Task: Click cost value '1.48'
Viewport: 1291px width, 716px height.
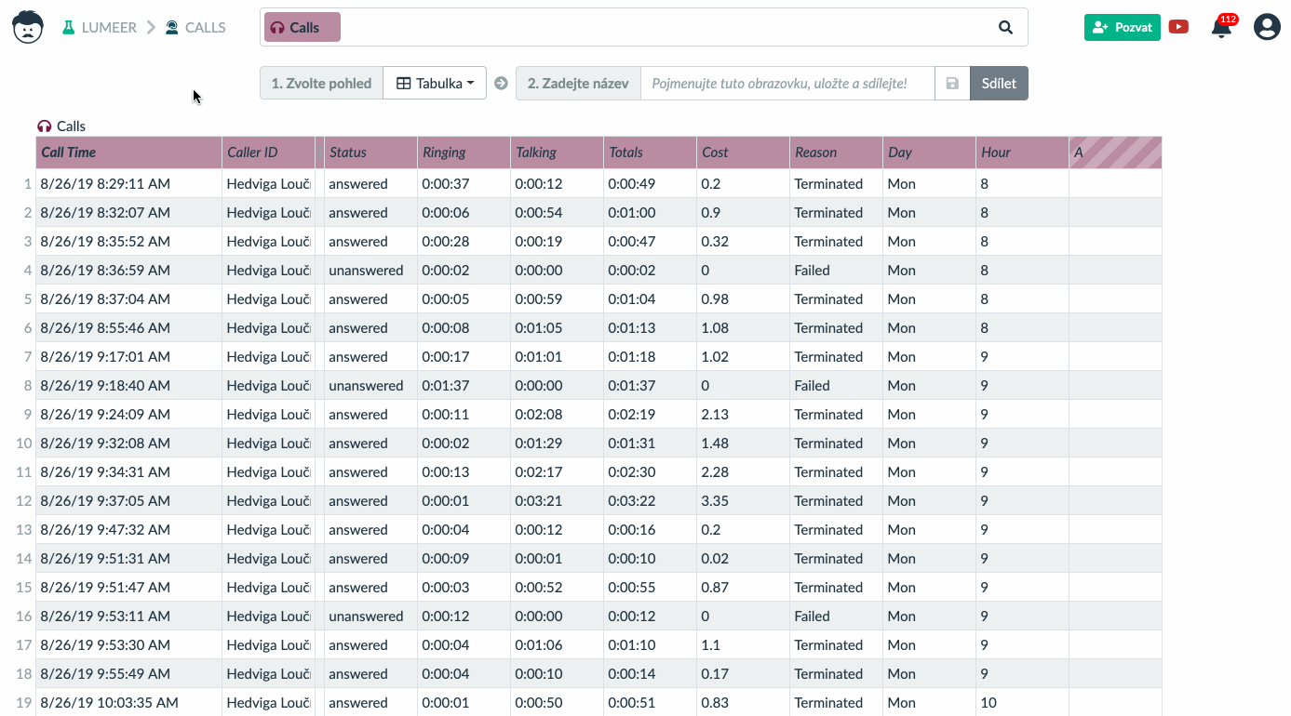Action: click(x=743, y=444)
